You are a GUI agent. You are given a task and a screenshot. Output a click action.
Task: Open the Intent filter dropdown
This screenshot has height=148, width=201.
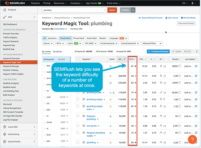click(74, 43)
